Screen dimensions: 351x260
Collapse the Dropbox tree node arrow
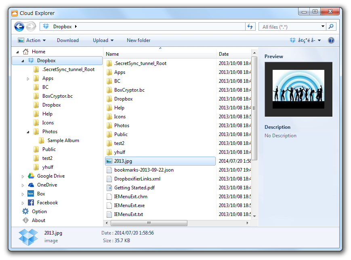coord(23,61)
